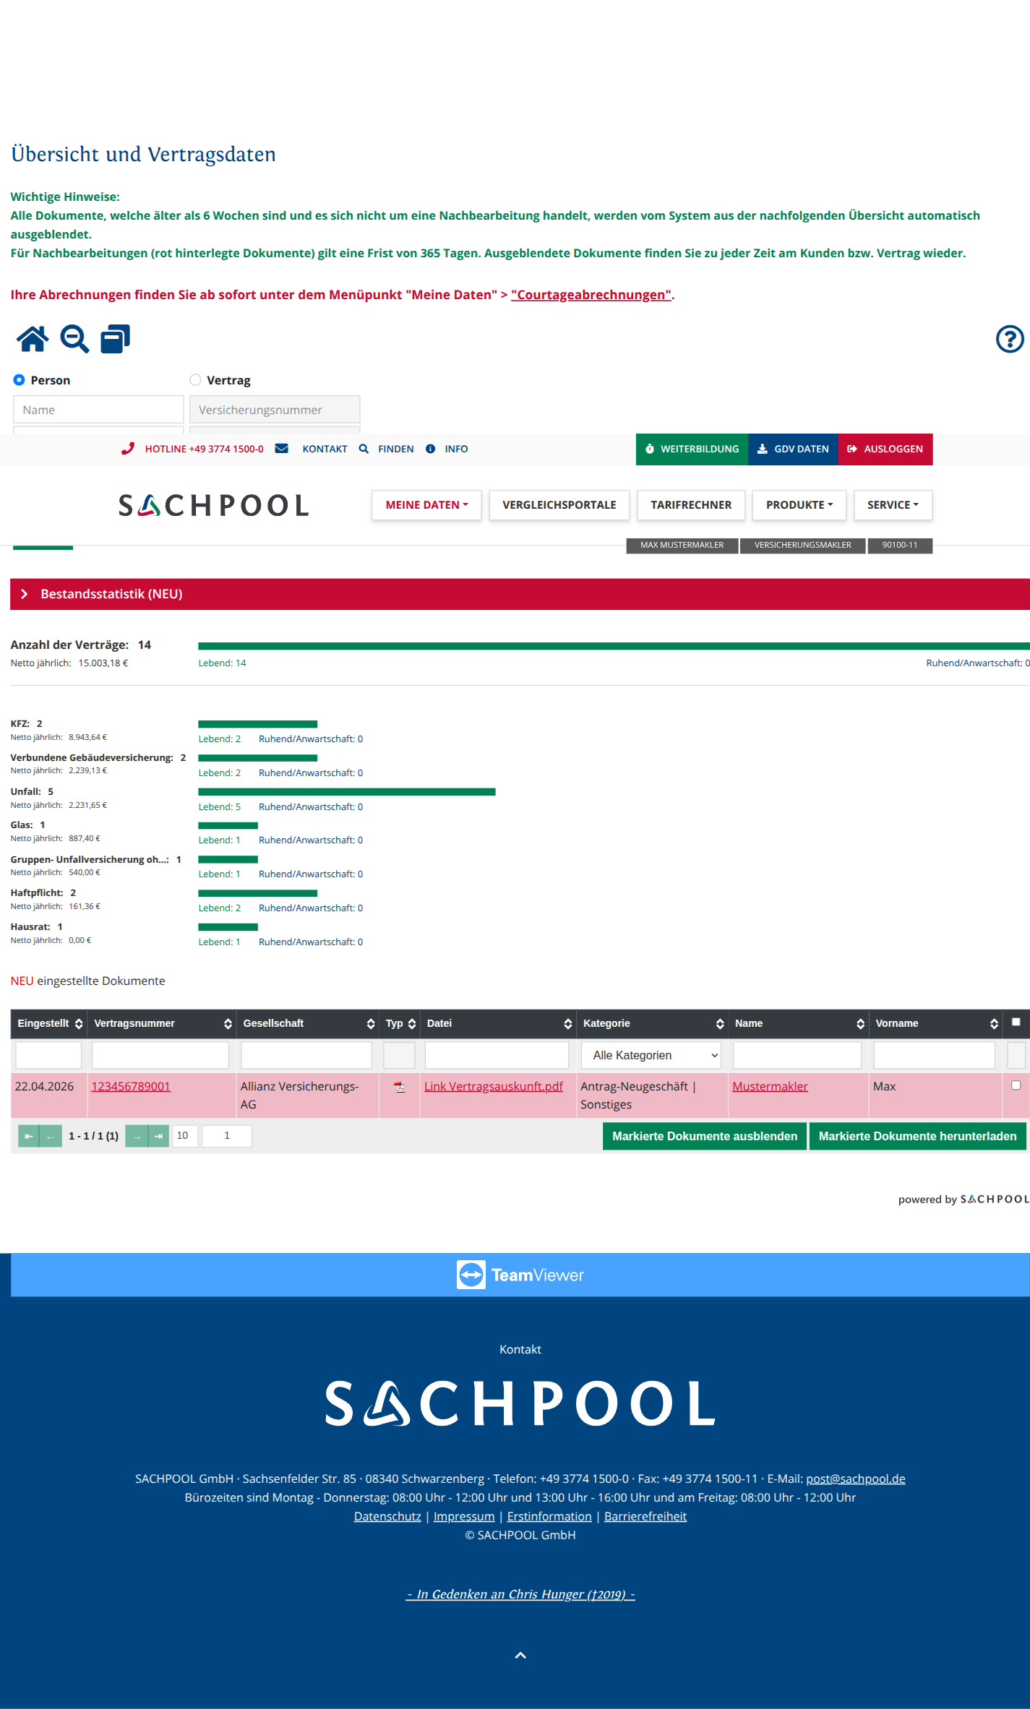This screenshot has width=1030, height=1709.
Task: Jump to the first page of documents
Action: click(29, 1136)
